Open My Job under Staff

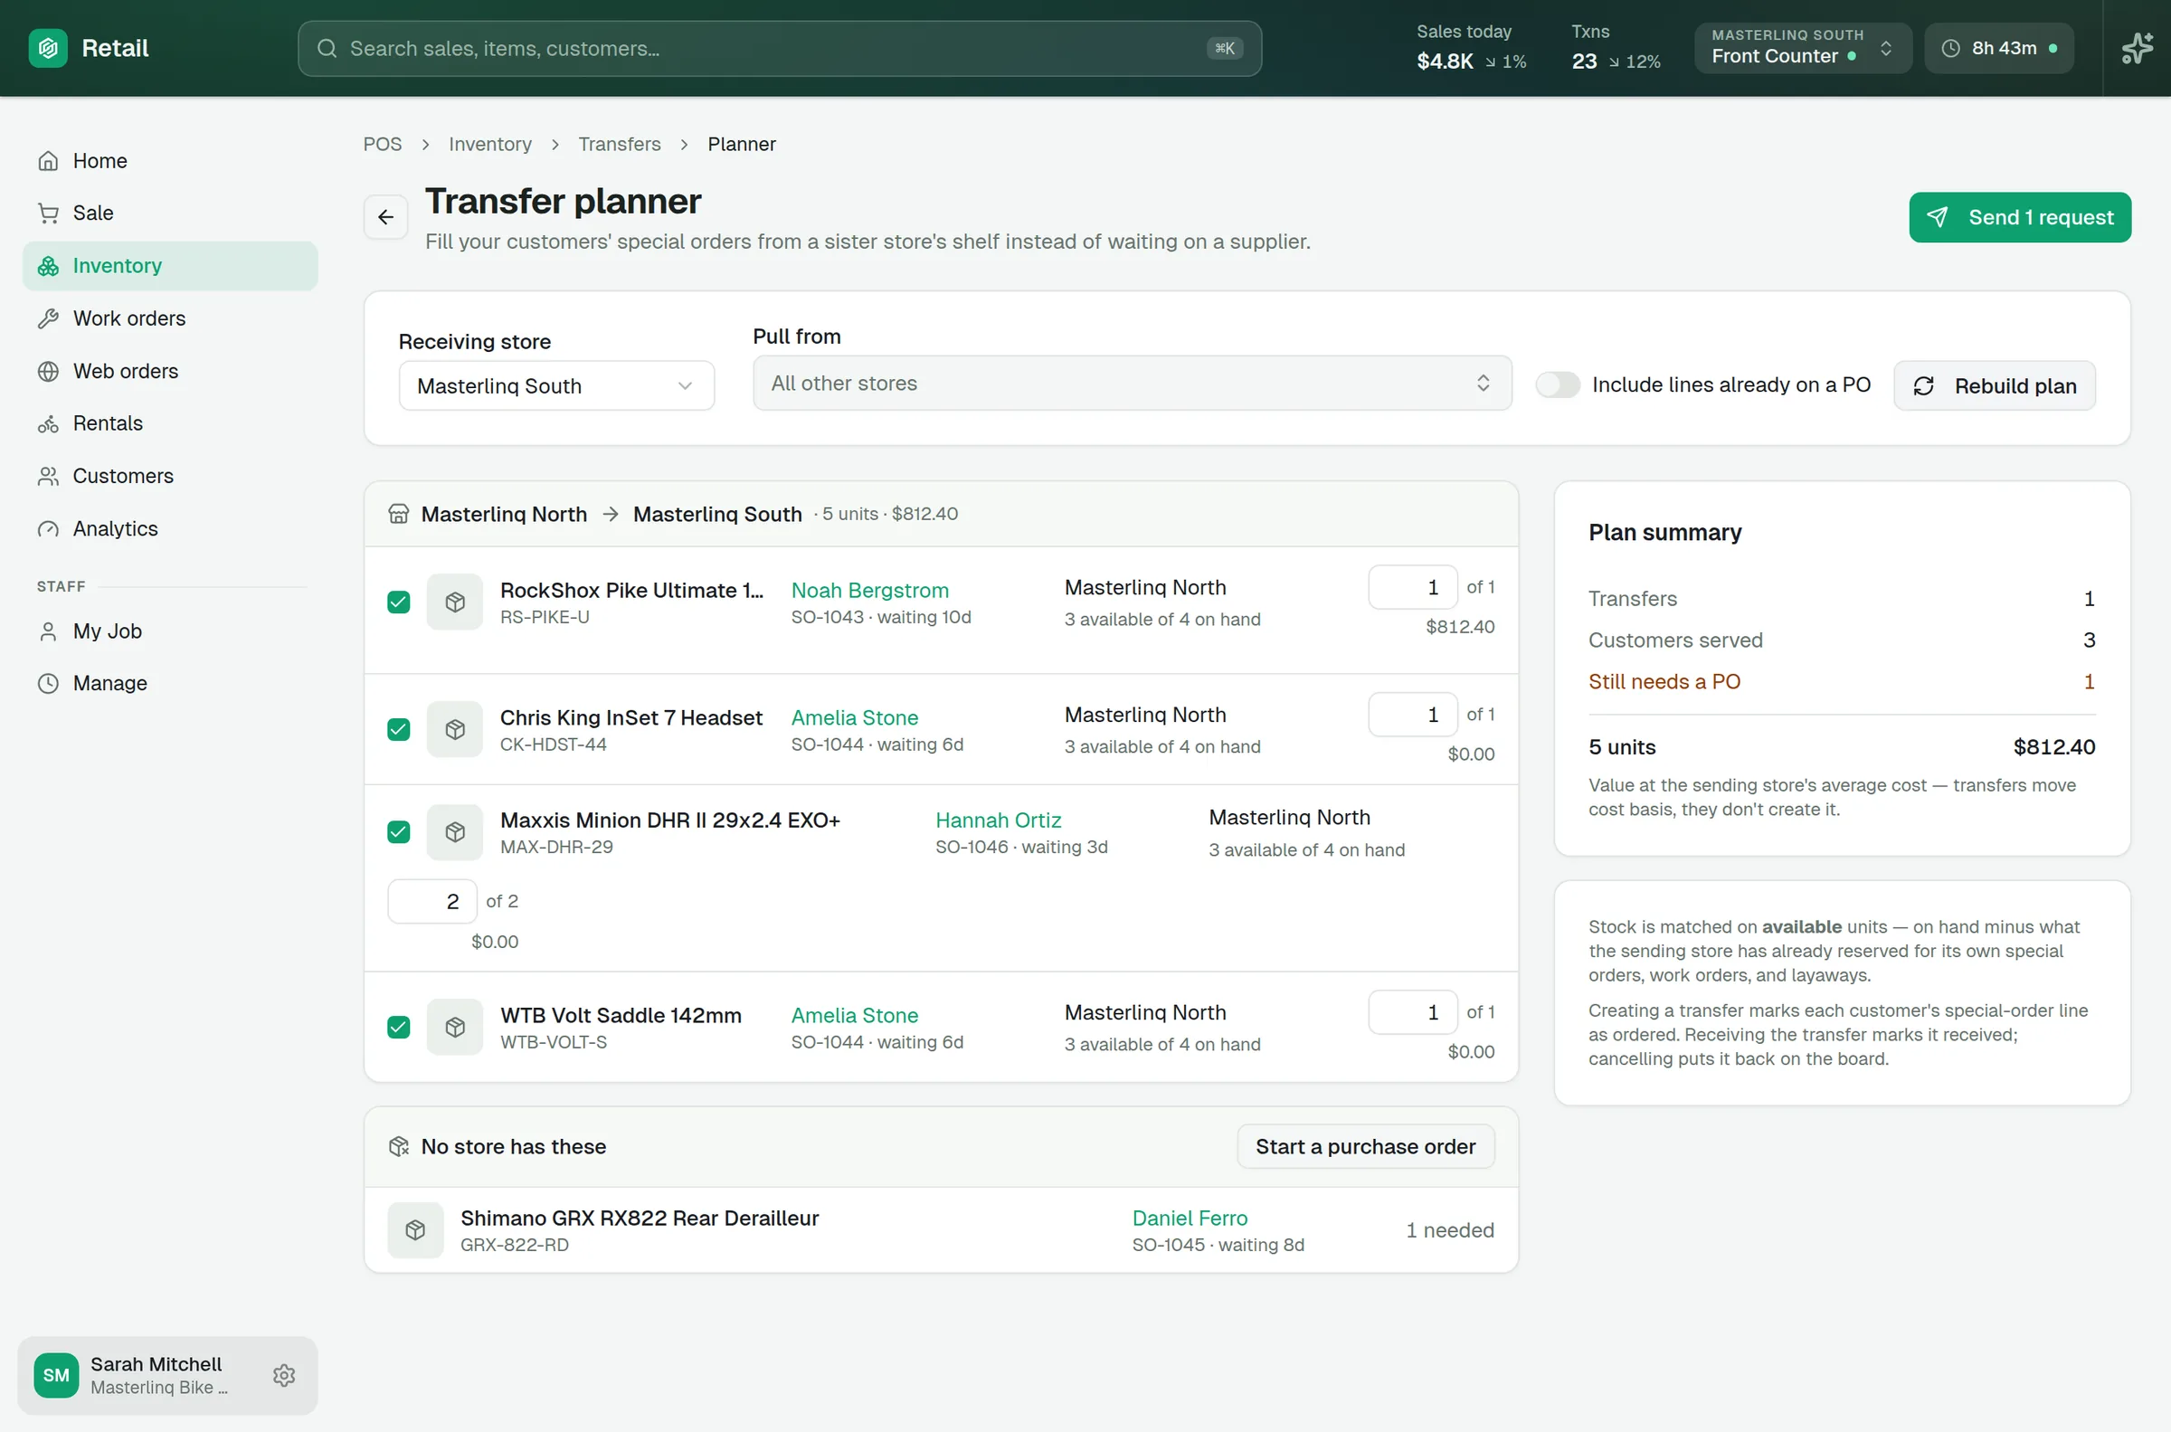[171, 631]
